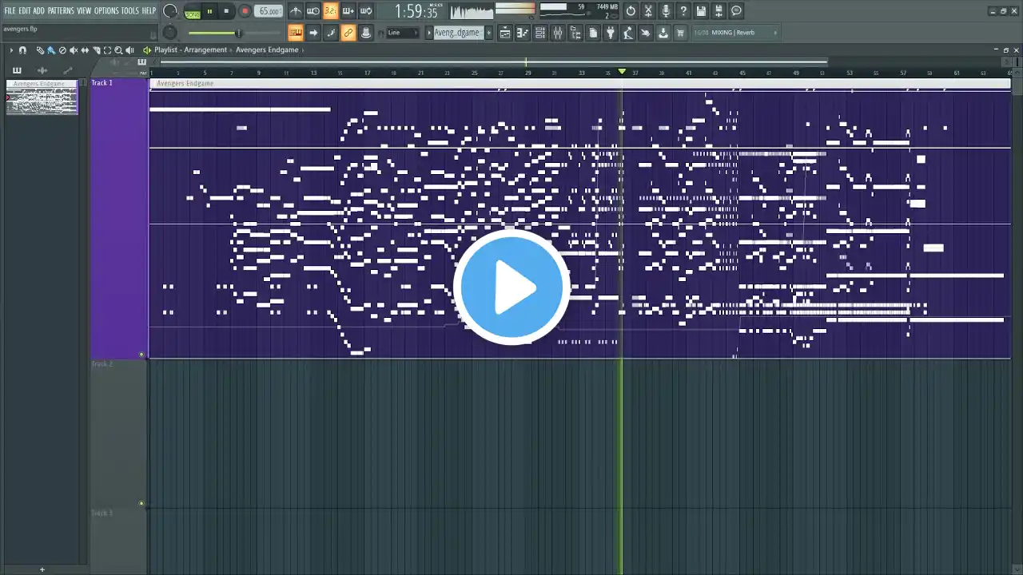Select the Mute tool in playlist toolbar
The image size is (1023, 575).
74,50
